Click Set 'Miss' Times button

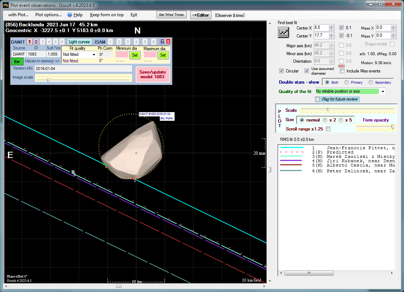[171, 15]
